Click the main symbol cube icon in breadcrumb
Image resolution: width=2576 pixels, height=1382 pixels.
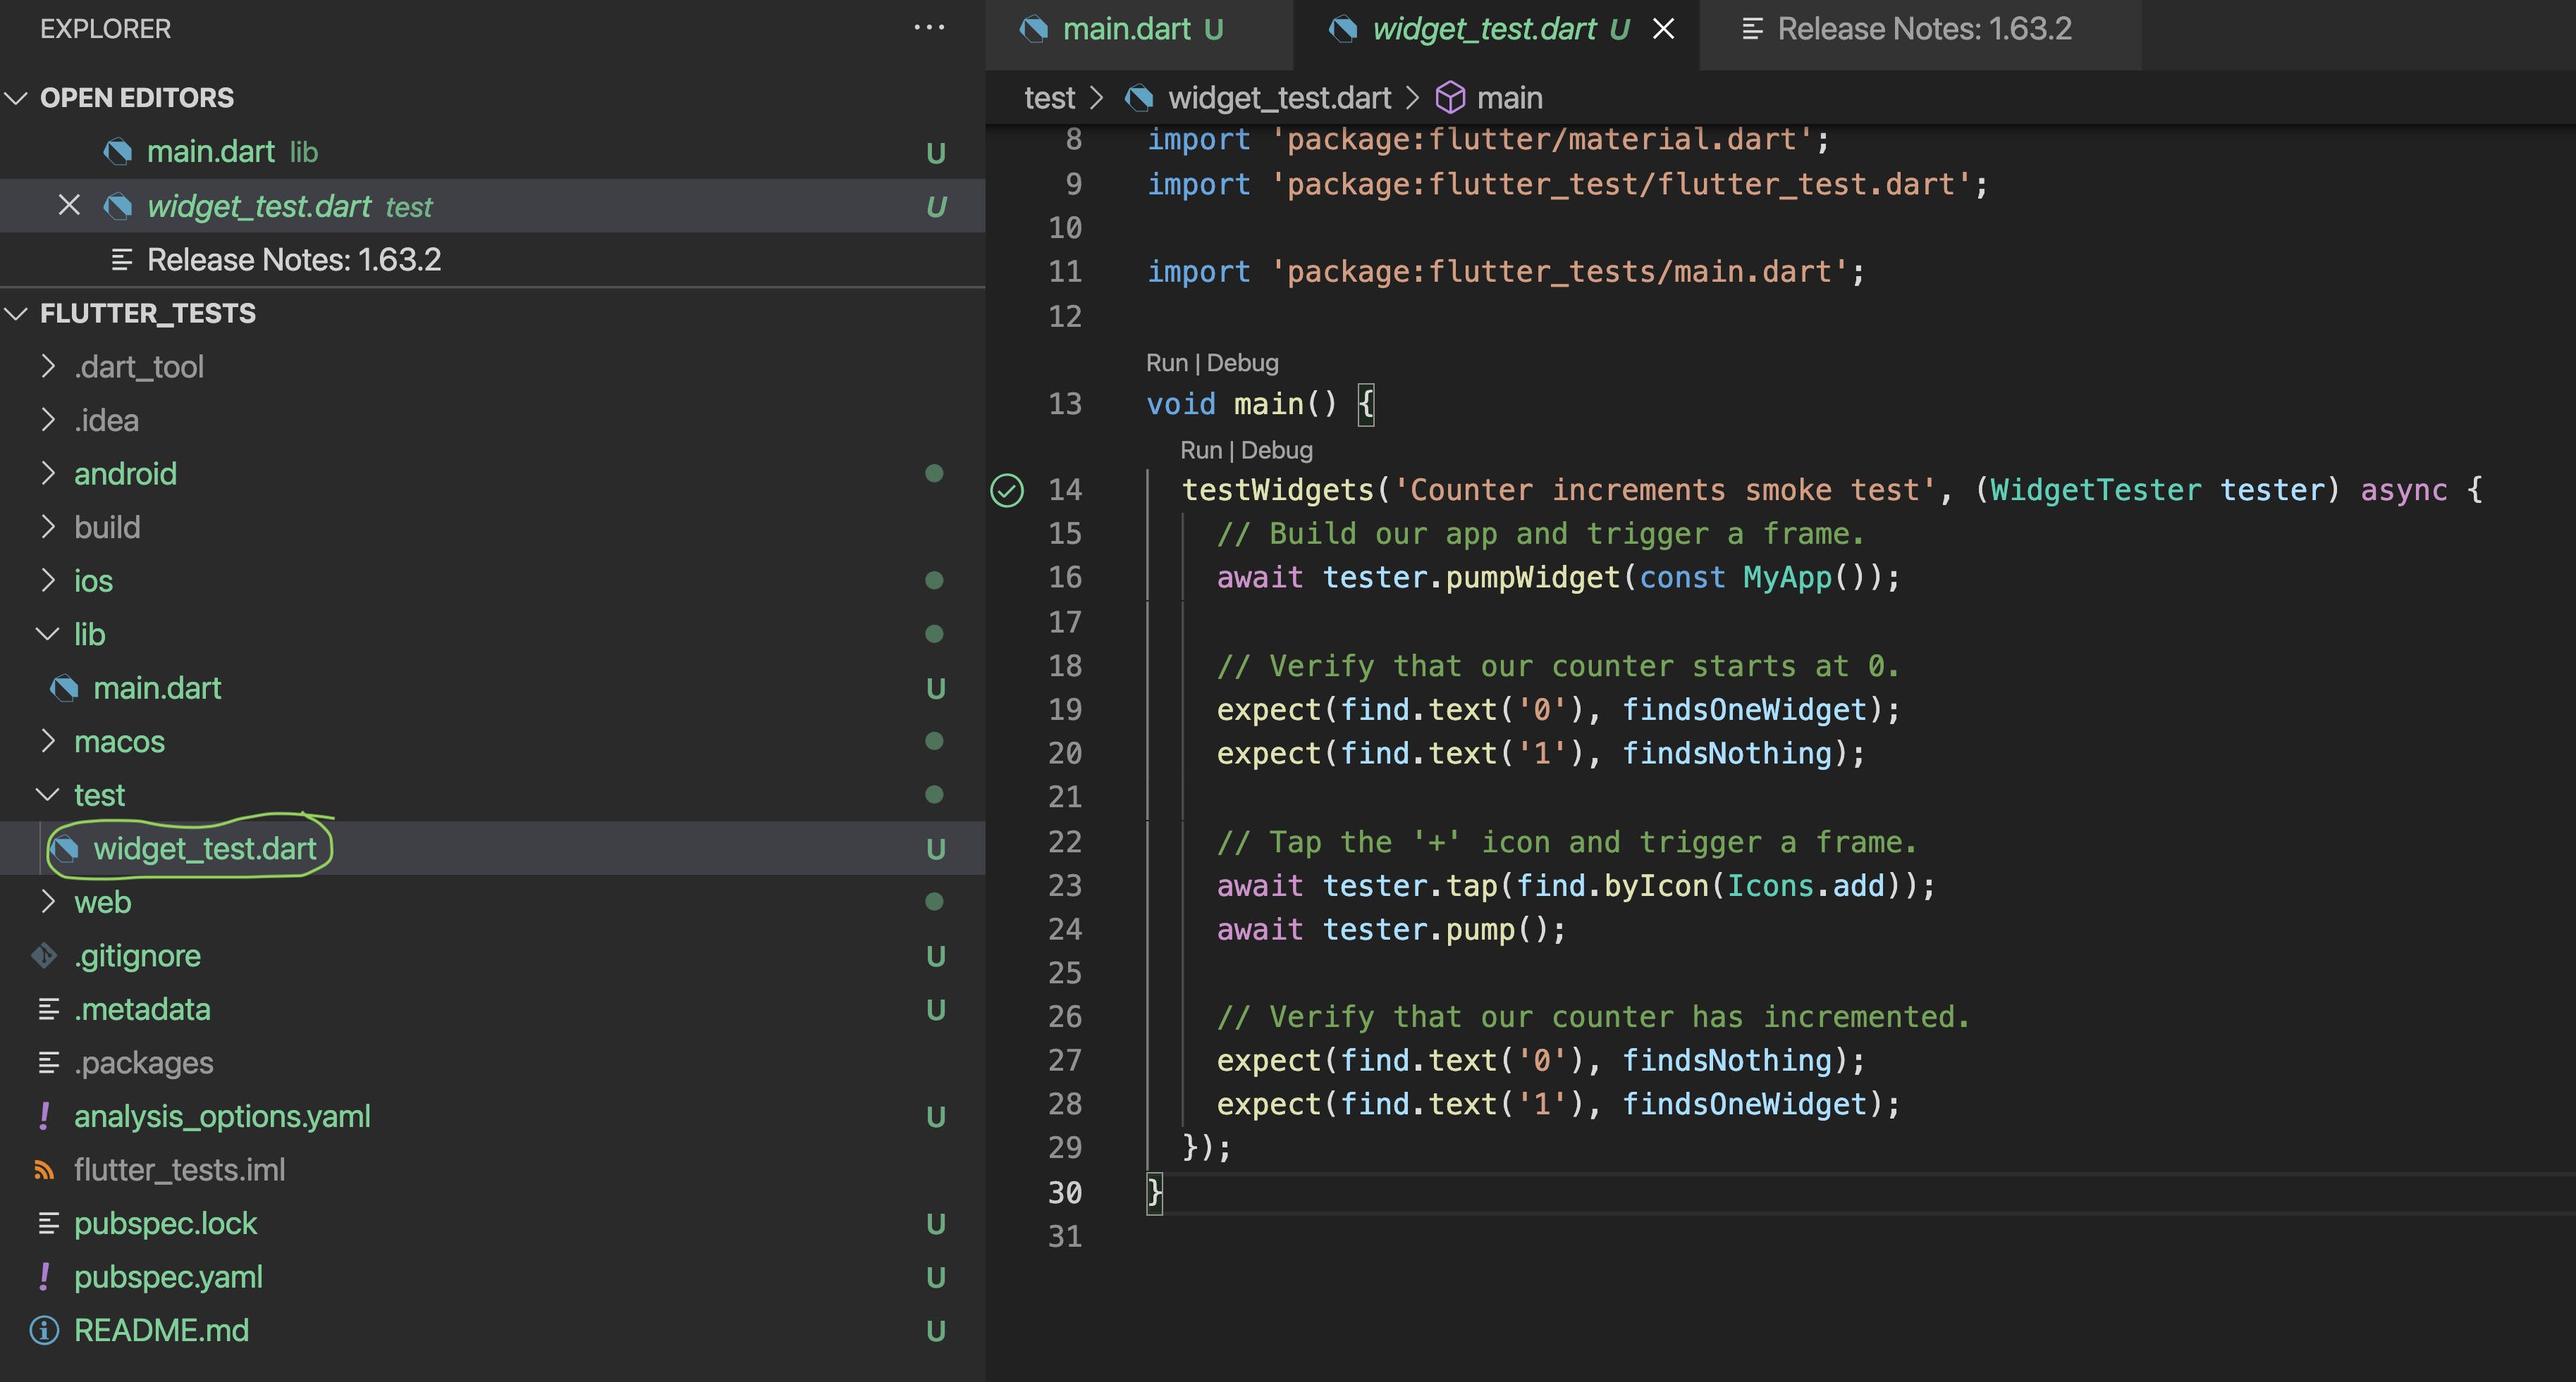[1450, 98]
